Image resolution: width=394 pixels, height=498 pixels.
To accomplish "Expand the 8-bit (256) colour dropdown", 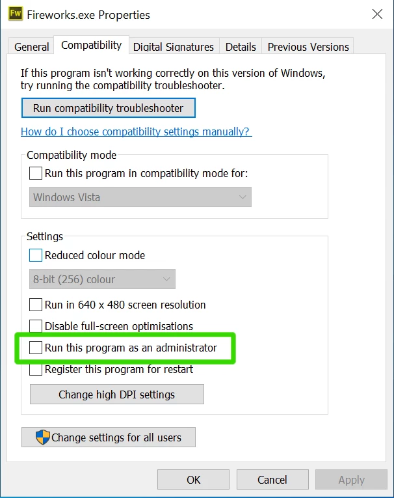I will coord(102,279).
